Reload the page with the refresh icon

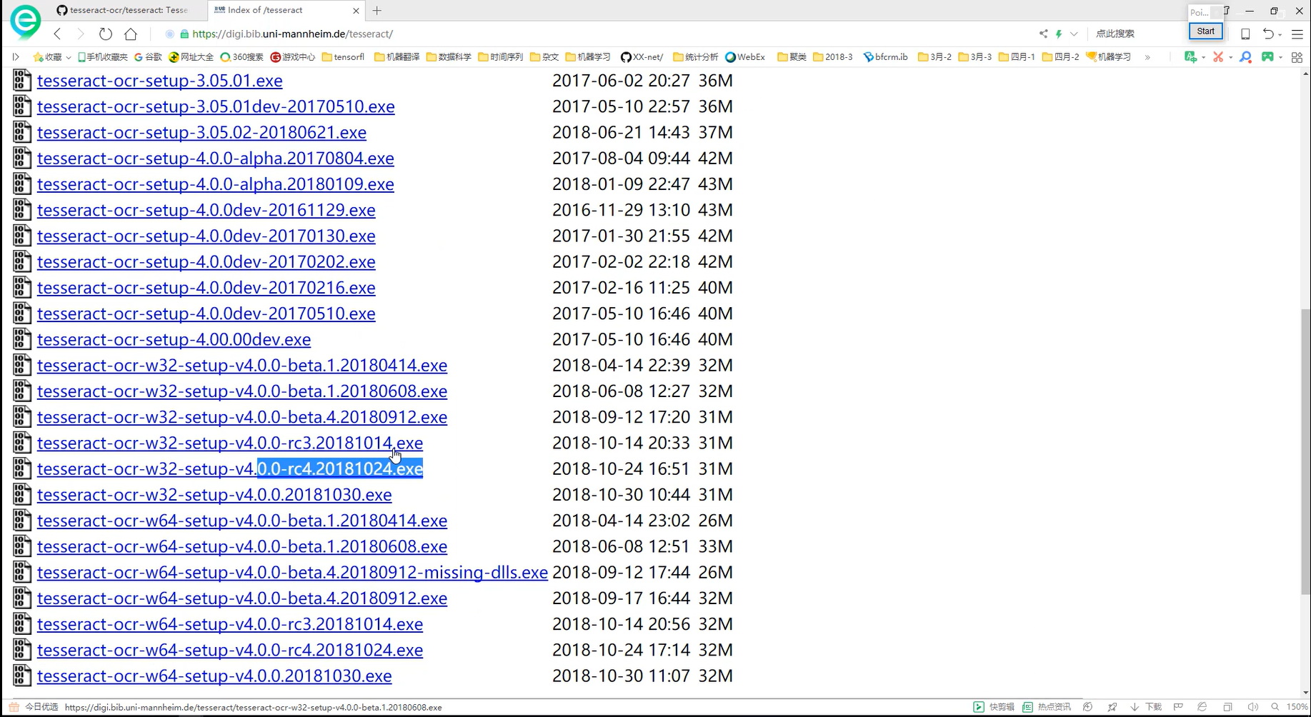click(106, 34)
